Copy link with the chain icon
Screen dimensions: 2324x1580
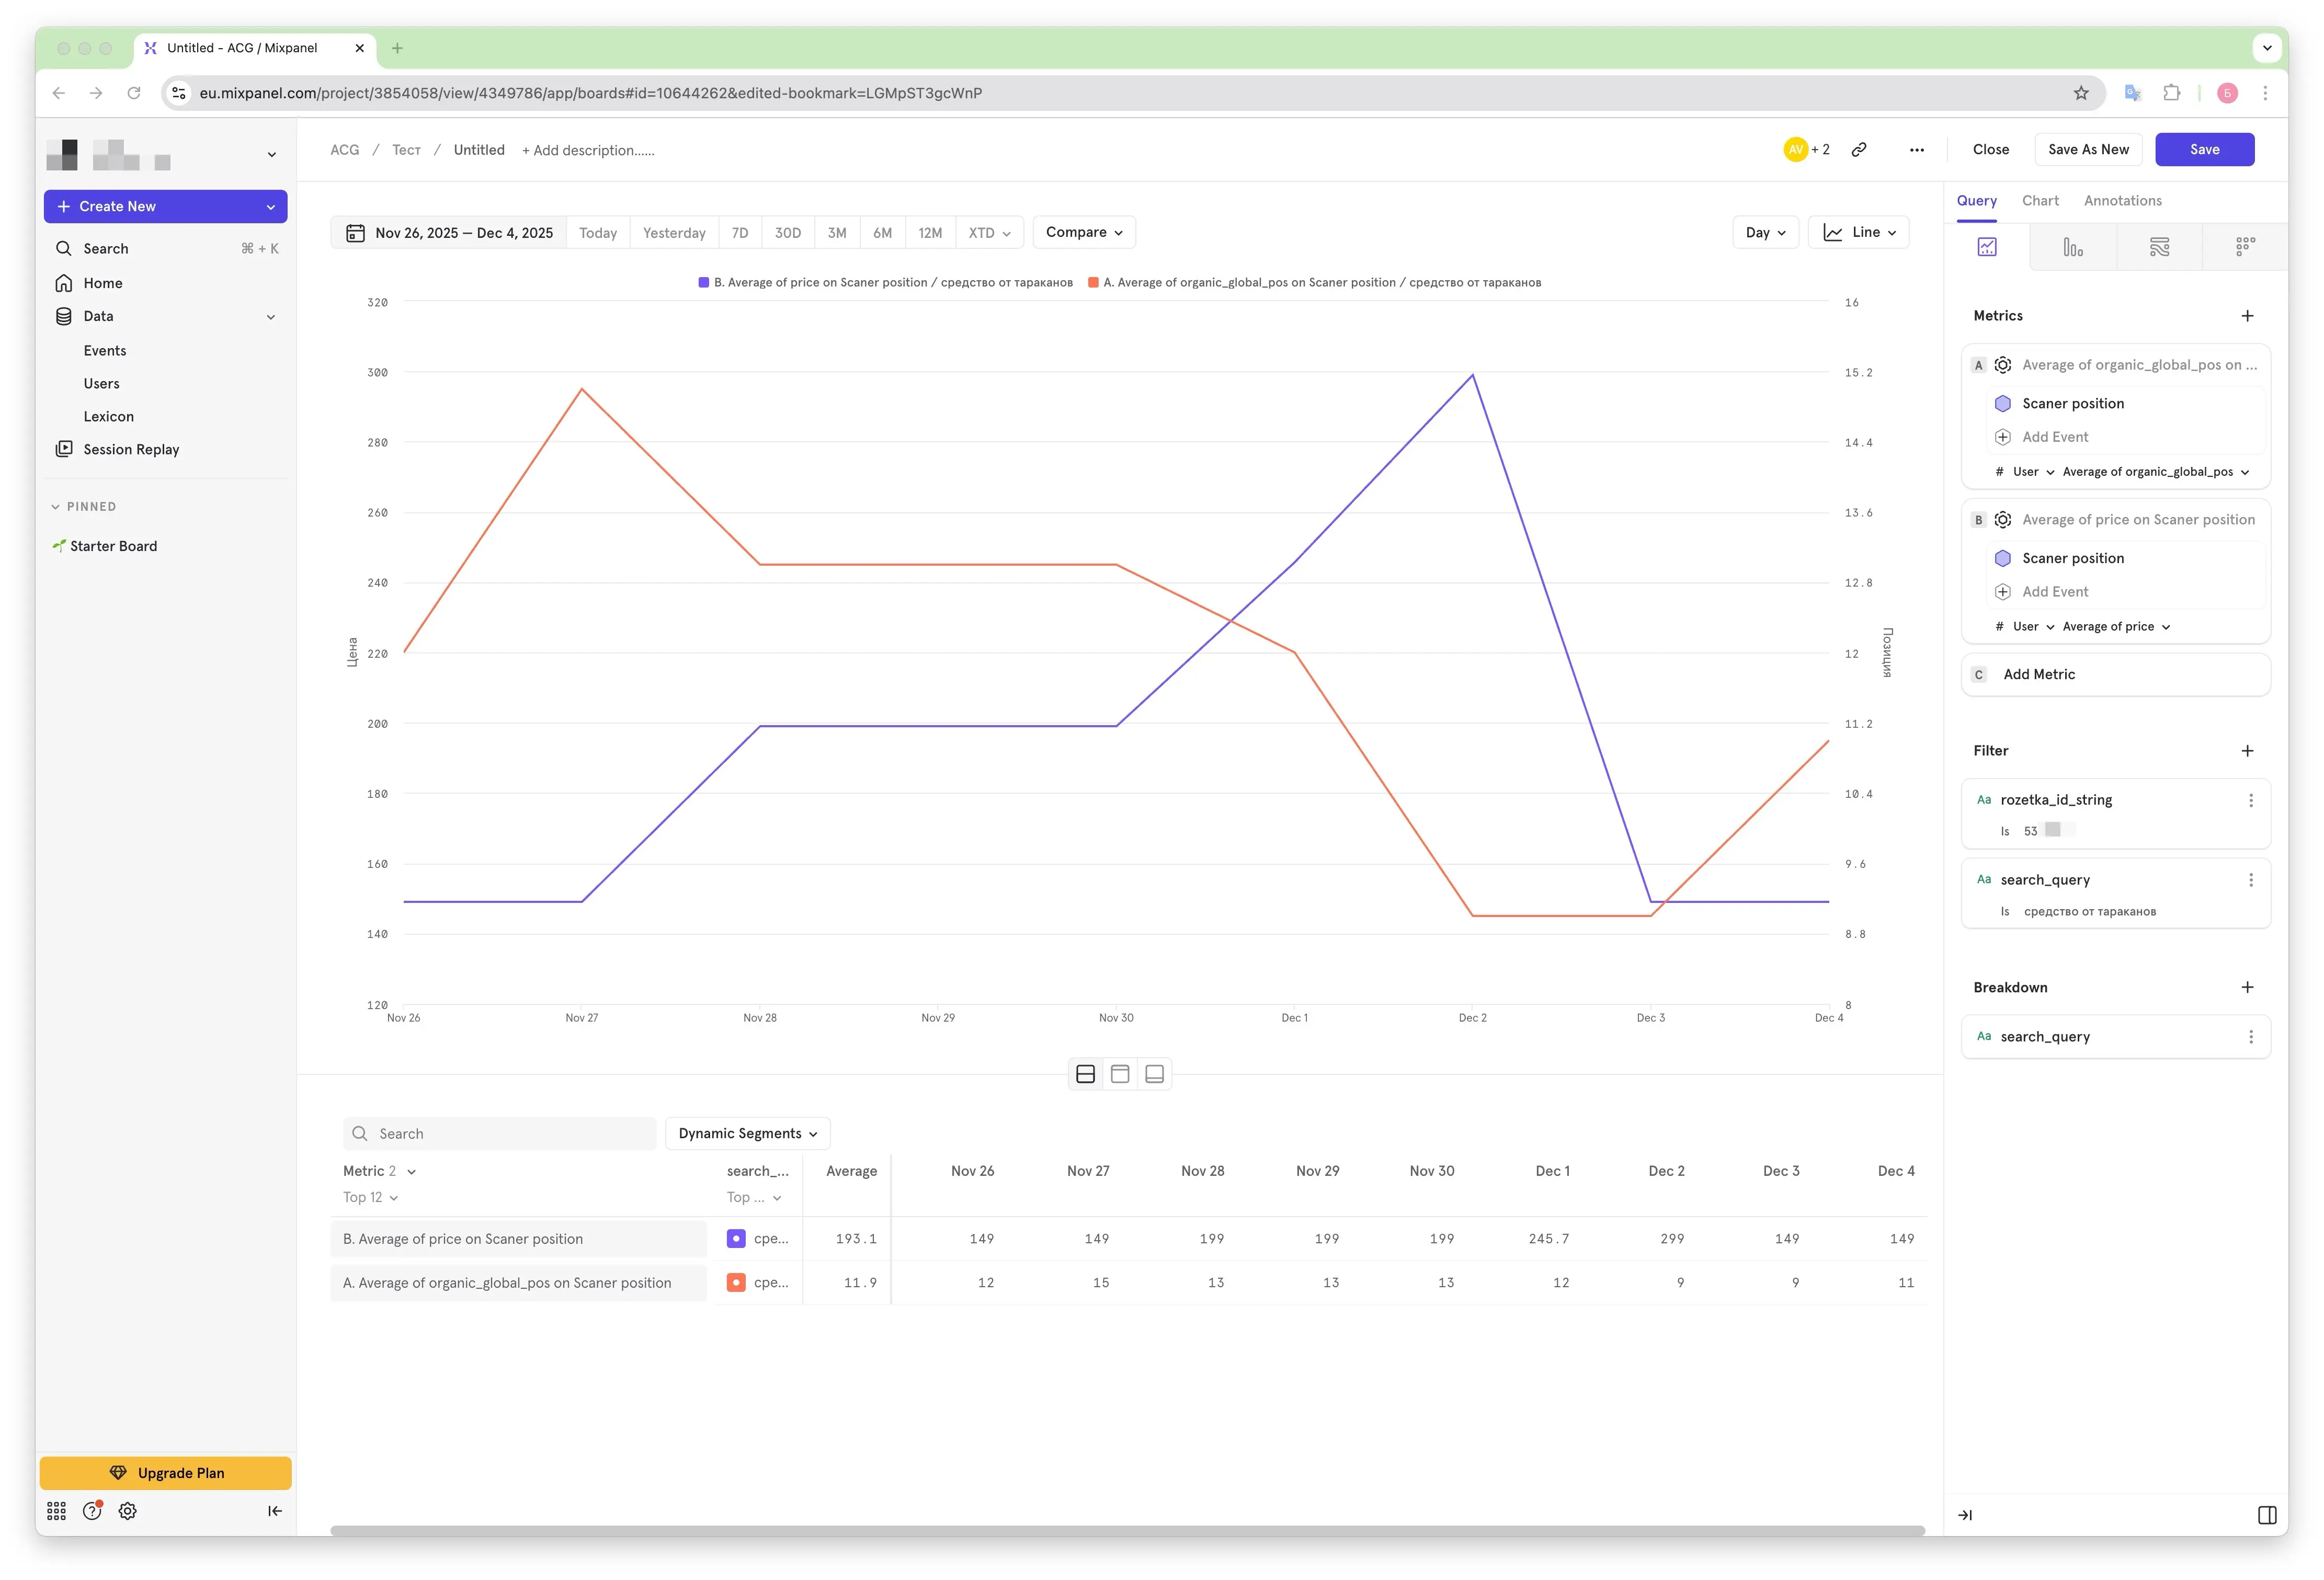coord(1859,150)
